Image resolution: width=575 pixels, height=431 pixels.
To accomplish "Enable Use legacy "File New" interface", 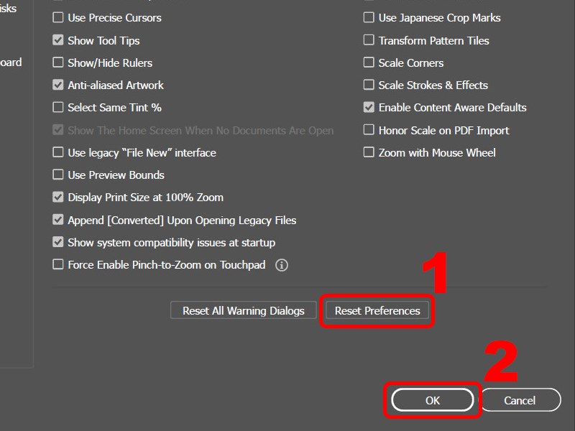I will [57, 152].
